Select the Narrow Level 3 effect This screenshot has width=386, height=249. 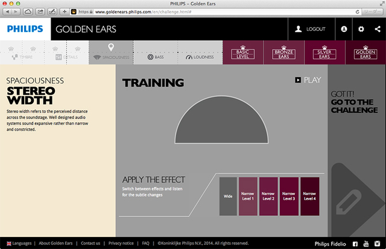(x=289, y=197)
